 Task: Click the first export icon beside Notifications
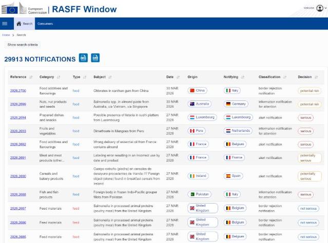[83, 58]
